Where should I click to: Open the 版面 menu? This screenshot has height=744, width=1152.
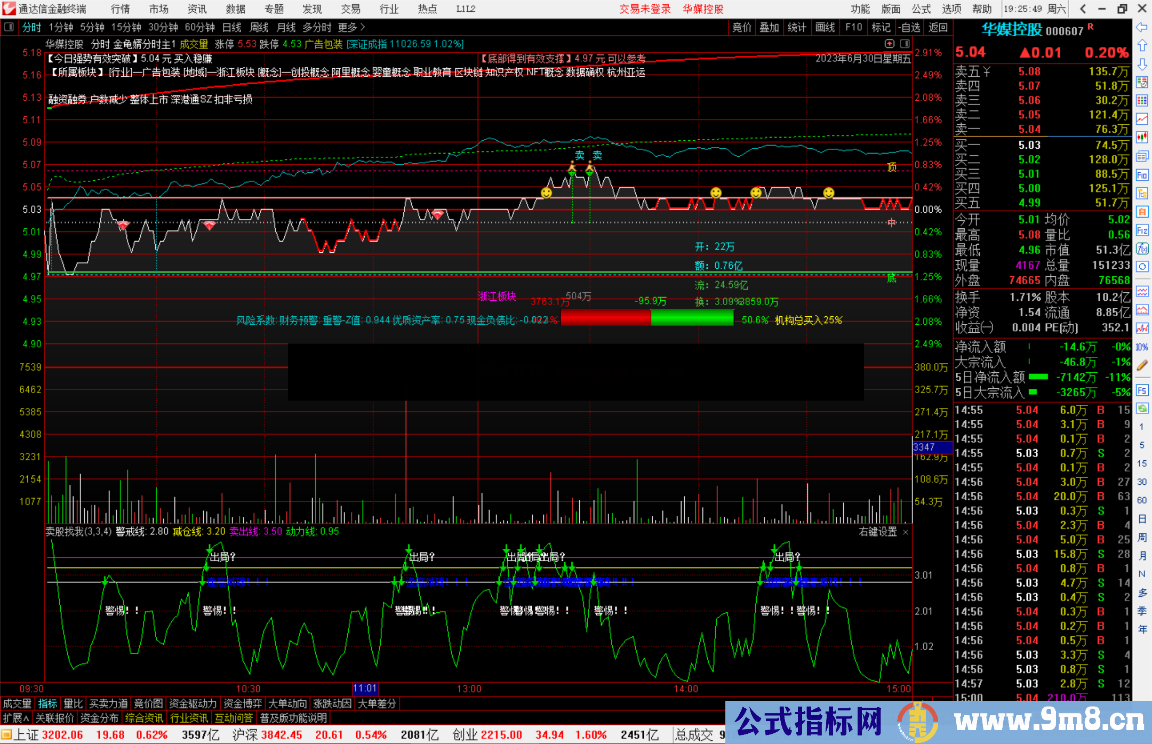(891, 9)
